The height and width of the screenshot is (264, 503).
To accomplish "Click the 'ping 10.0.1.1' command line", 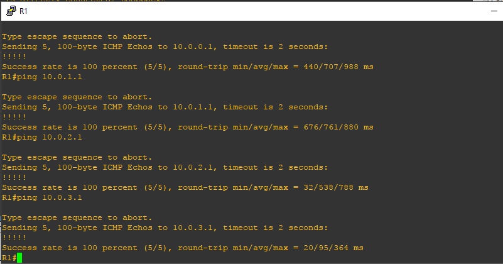I will point(41,77).
